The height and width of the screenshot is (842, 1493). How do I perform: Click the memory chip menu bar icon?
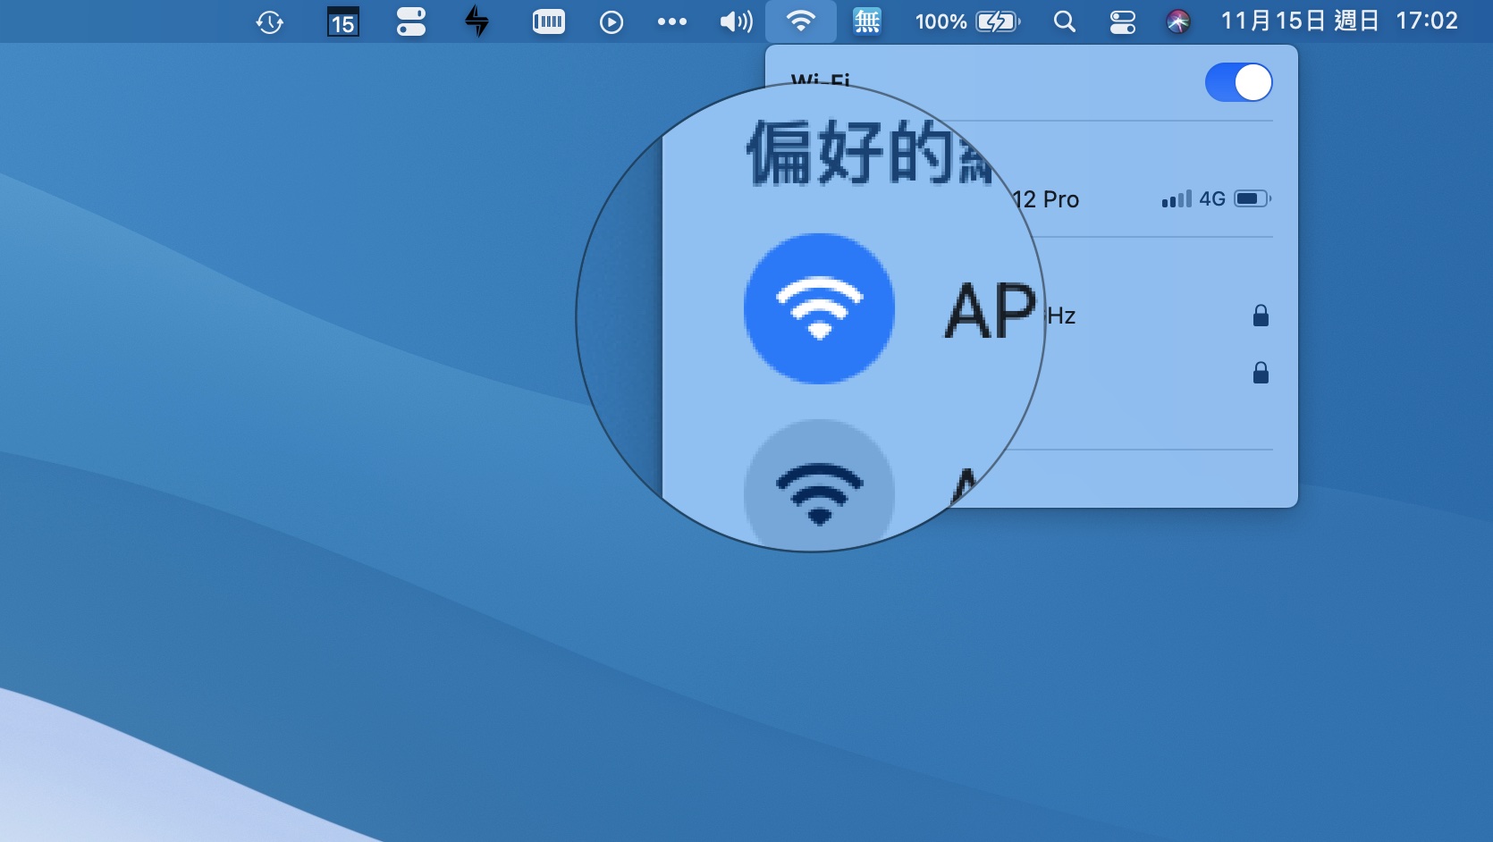[x=548, y=21]
